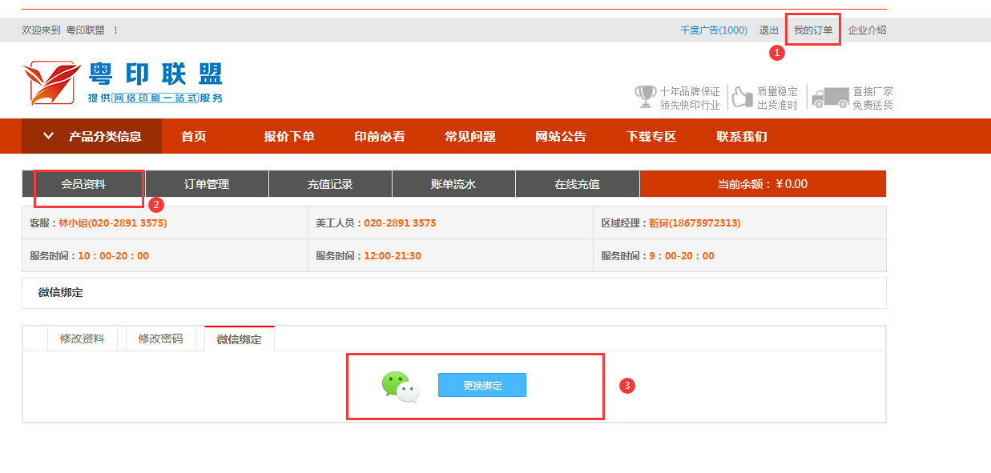Select the 微信绑定 tab
The height and width of the screenshot is (473, 991).
pos(239,339)
